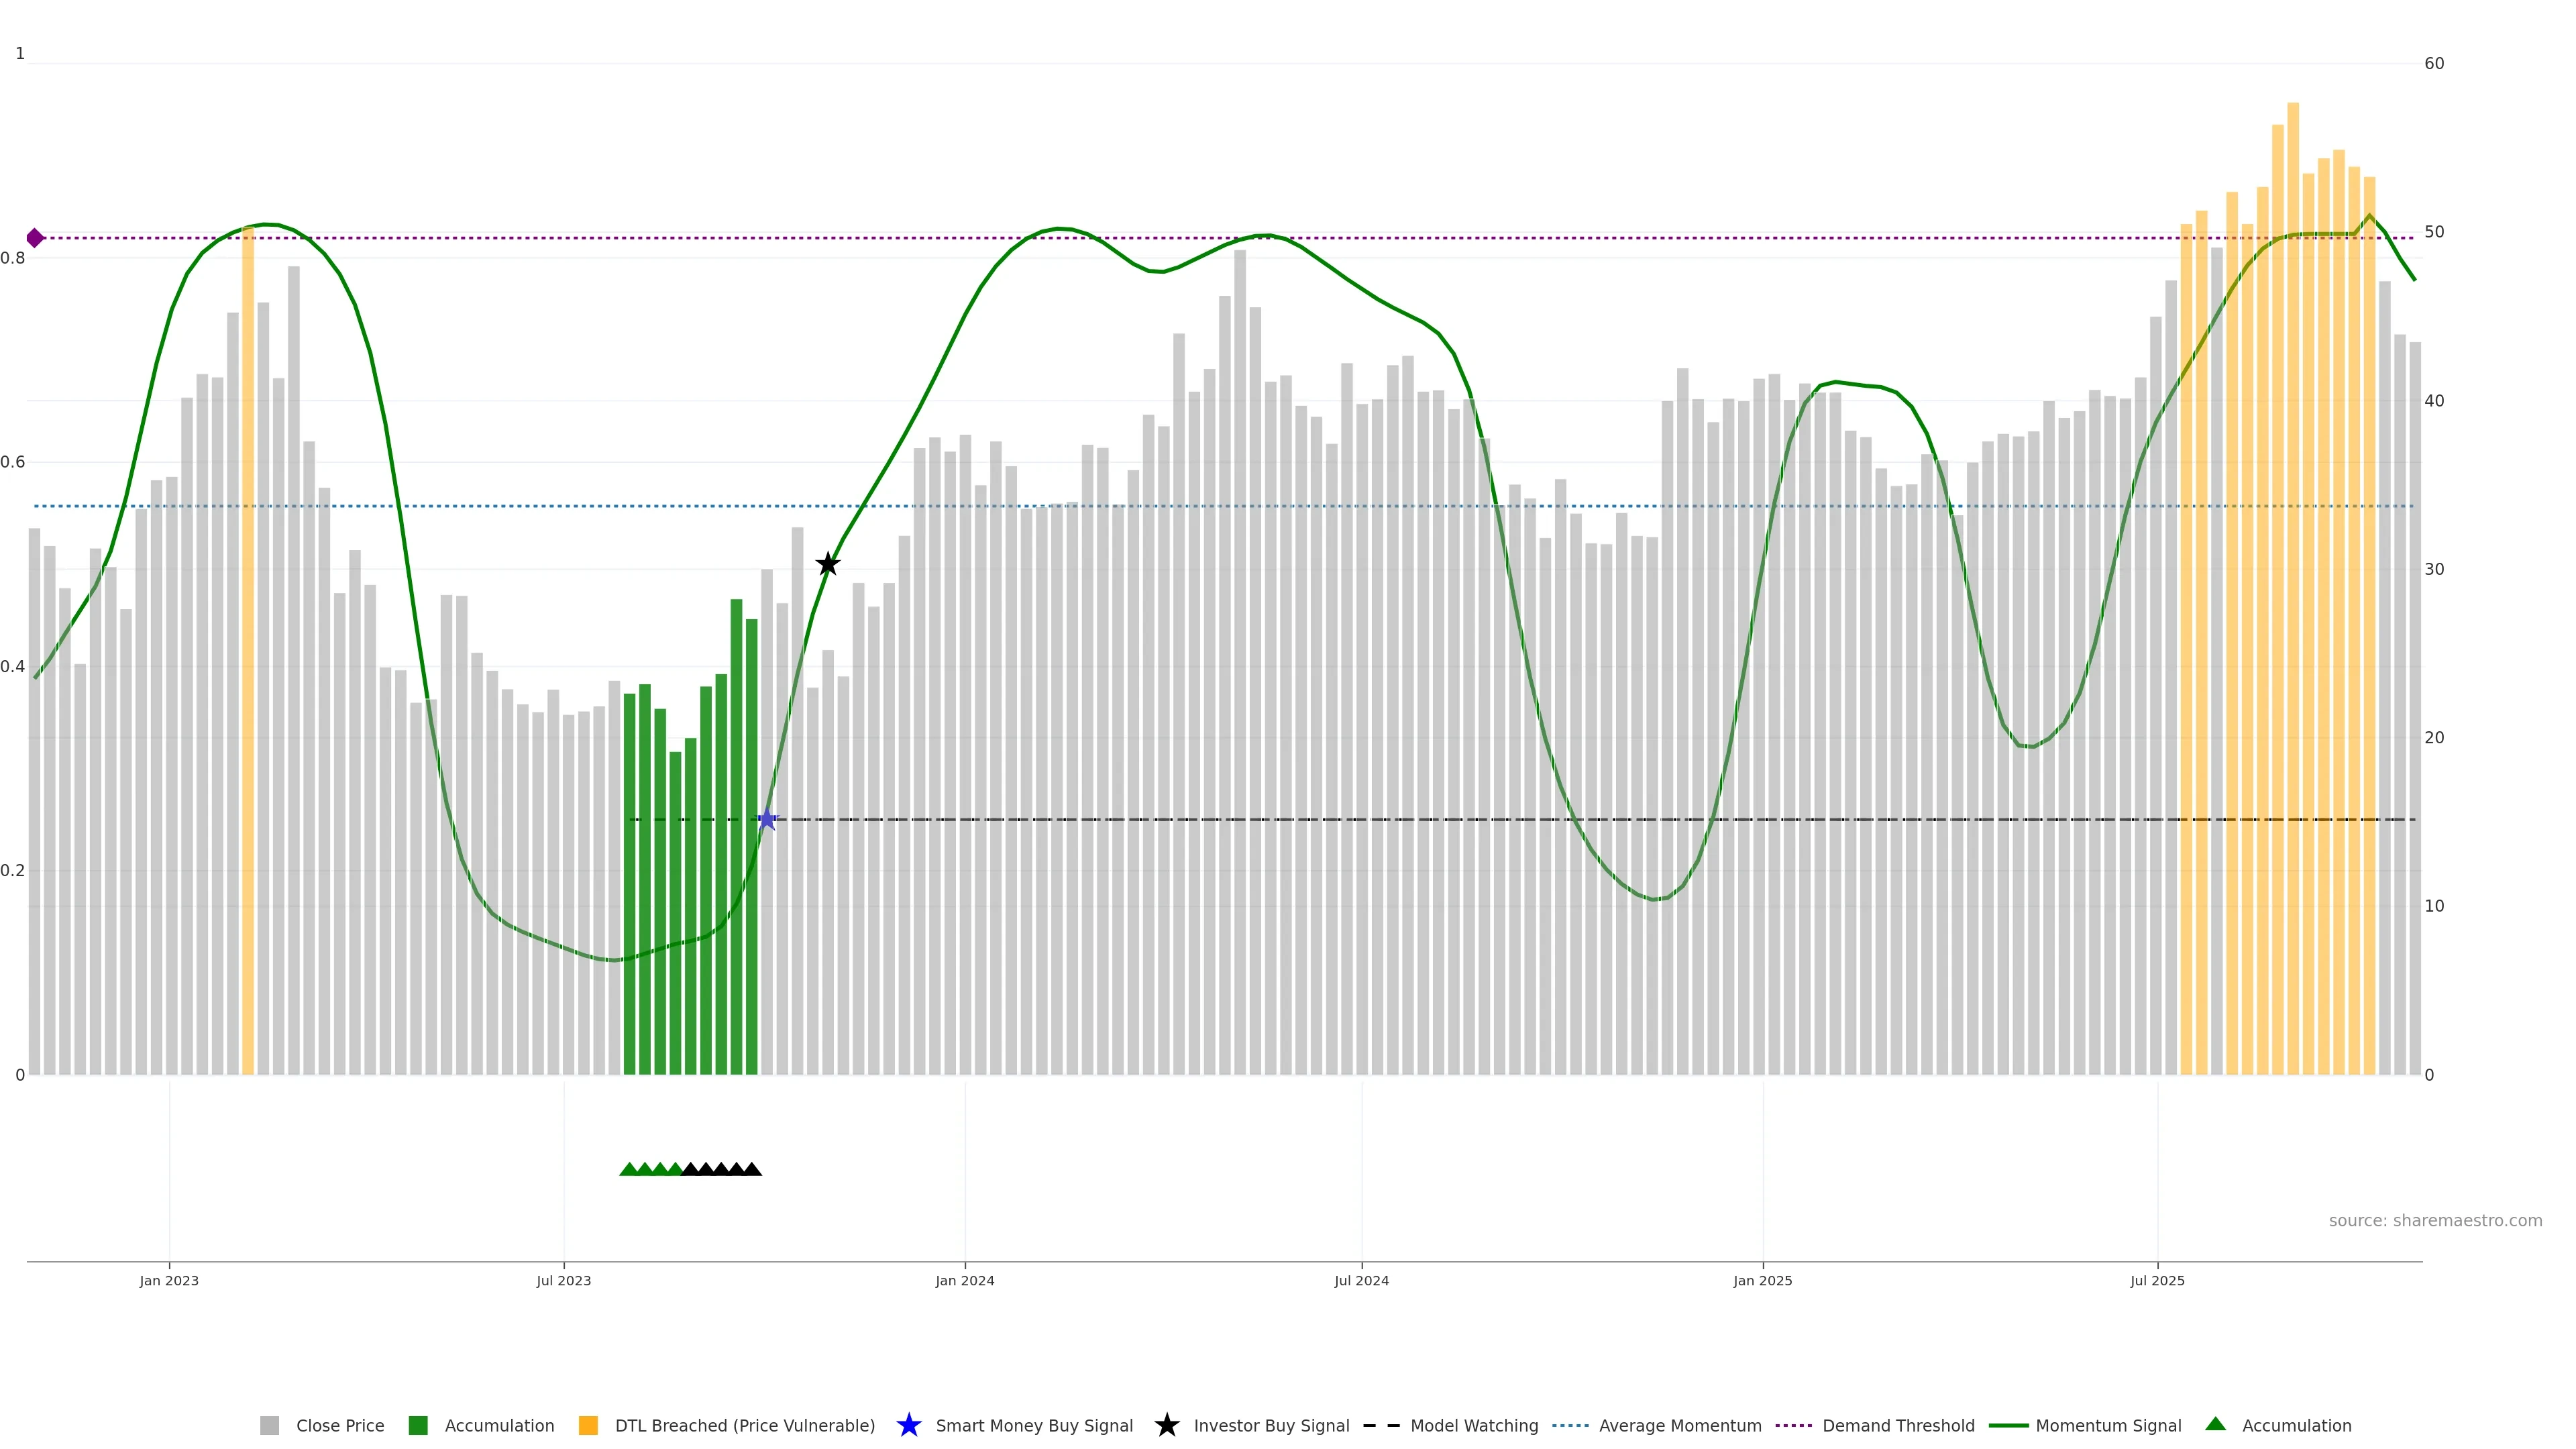Hide Average Momentum dotted line via legend
The image size is (2576, 1449).
pyautogui.click(x=1679, y=1426)
